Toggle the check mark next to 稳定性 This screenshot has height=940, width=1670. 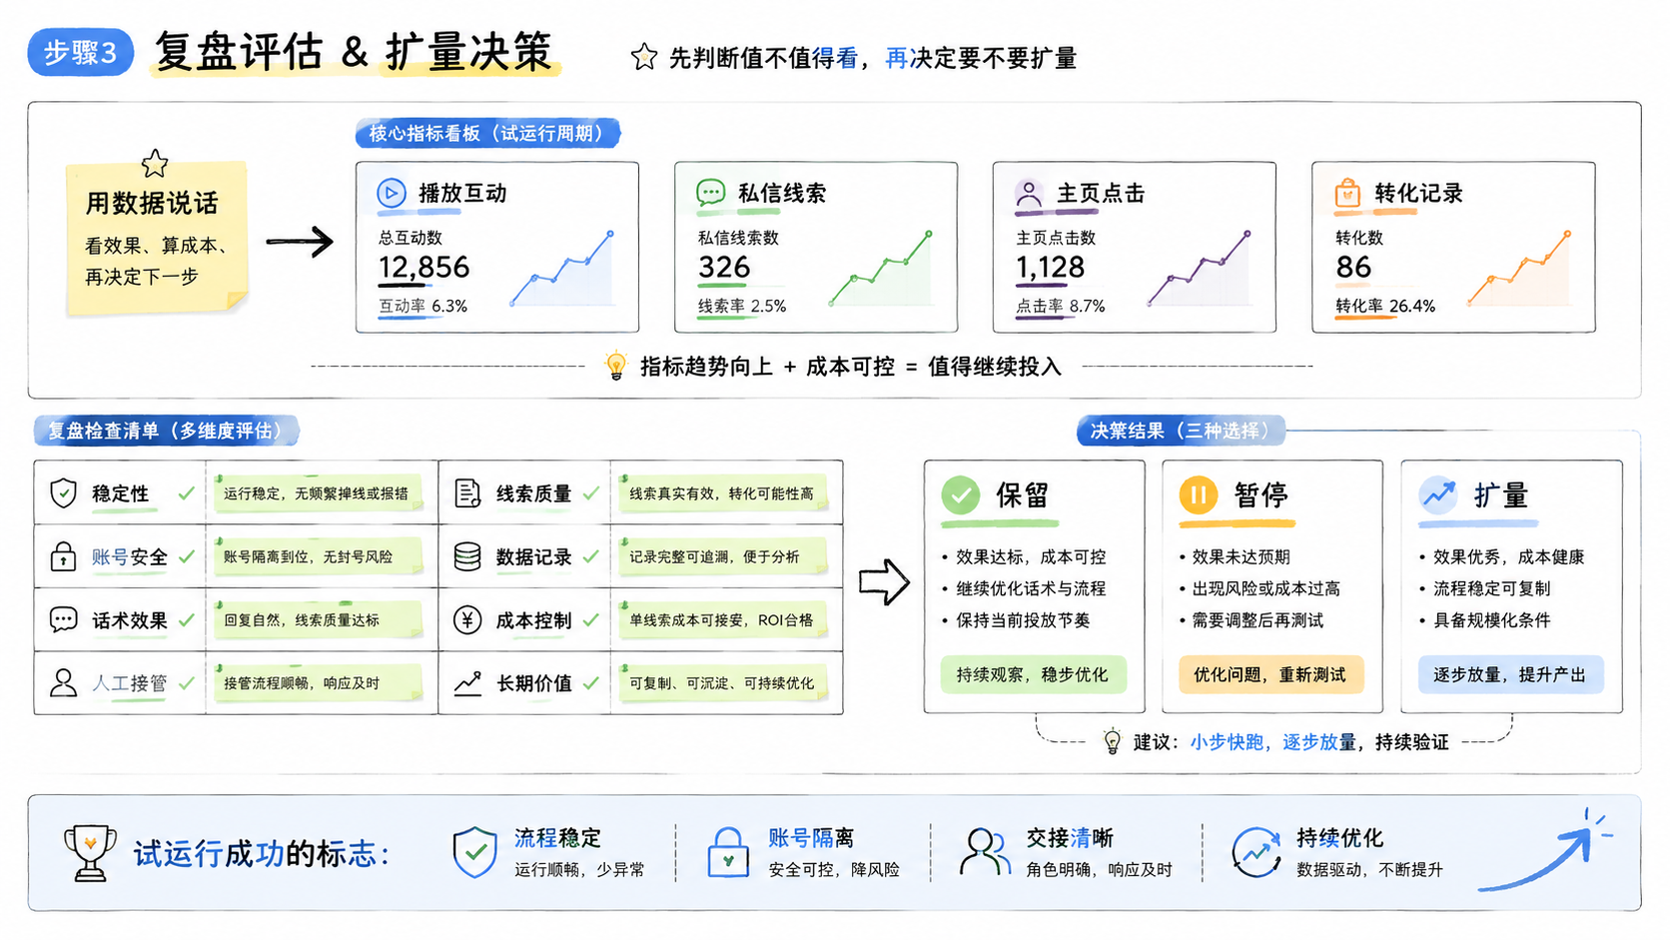click(186, 492)
